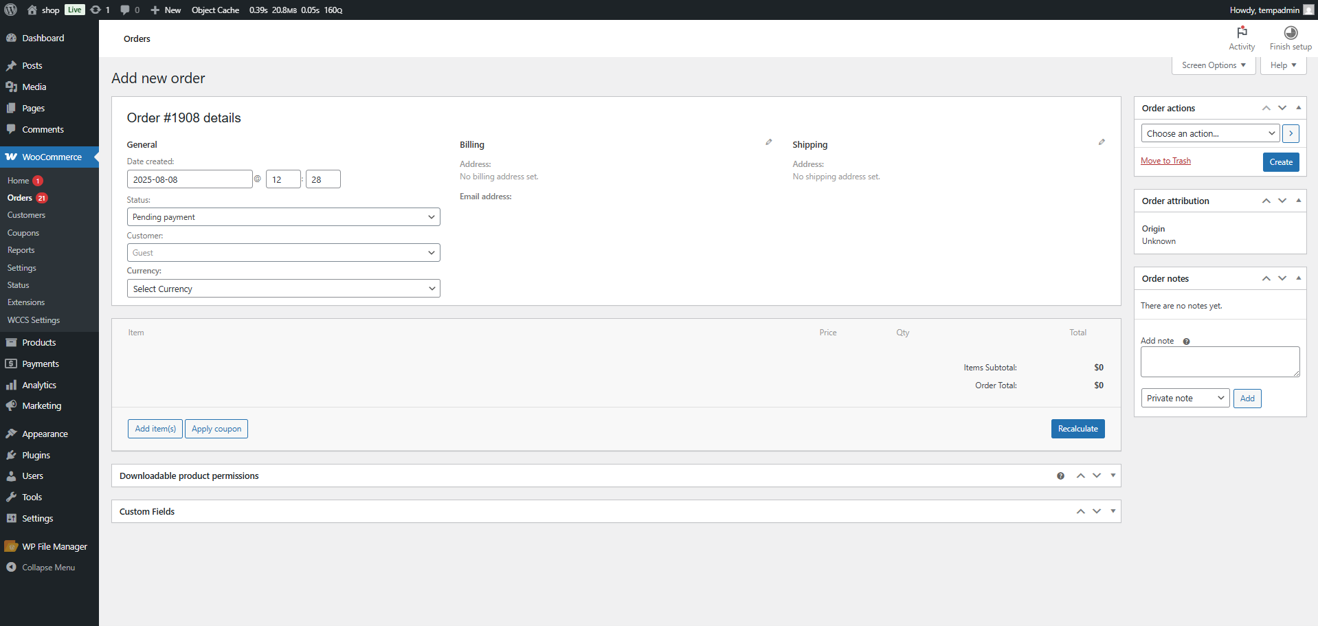This screenshot has height=626, width=1318.
Task: Click the Add note text area
Action: pyautogui.click(x=1219, y=361)
